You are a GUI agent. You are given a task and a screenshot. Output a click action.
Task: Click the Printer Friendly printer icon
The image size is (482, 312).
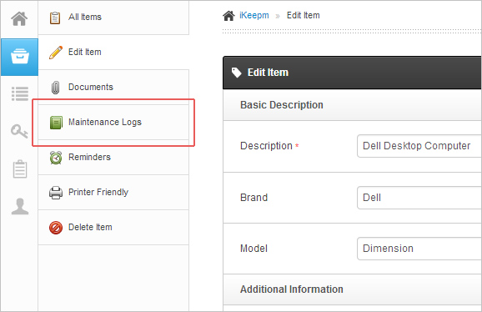click(56, 193)
